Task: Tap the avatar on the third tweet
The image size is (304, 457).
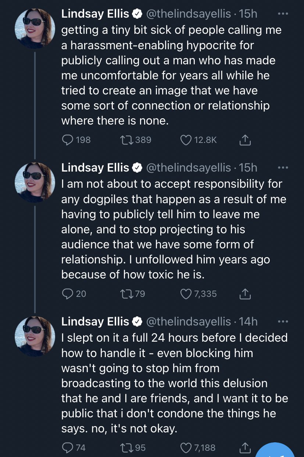Action: (35, 337)
